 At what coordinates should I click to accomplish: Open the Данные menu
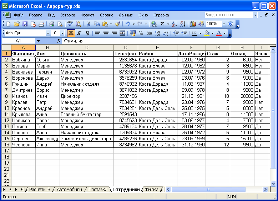pos(126,15)
